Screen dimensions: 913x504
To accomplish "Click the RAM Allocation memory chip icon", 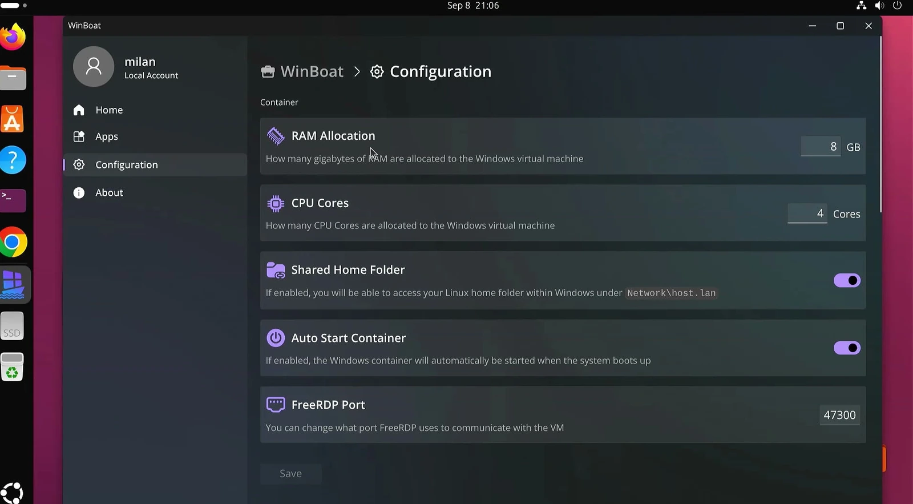I will (276, 136).
